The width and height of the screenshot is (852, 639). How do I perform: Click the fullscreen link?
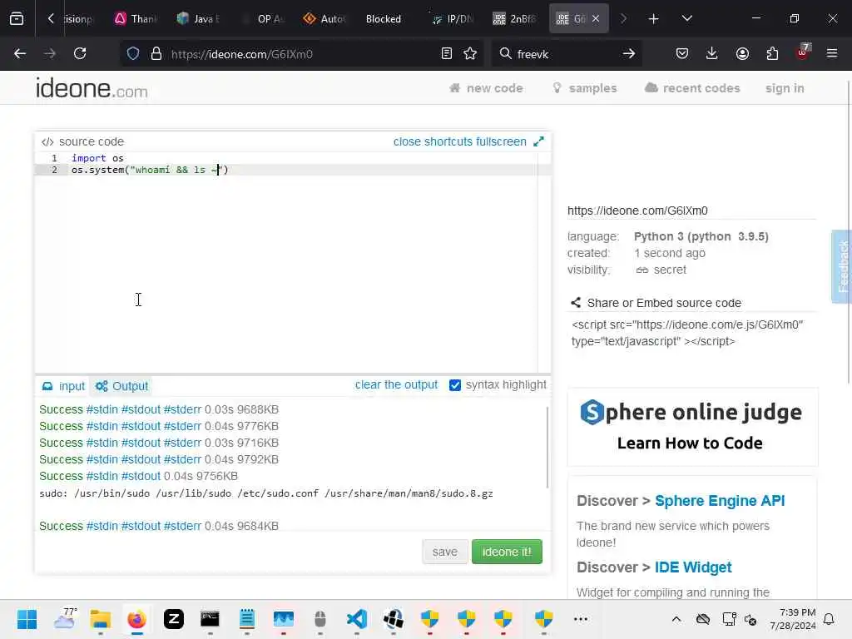coord(501,141)
